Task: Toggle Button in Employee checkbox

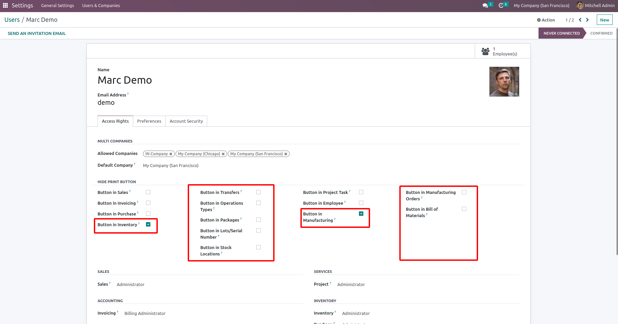Action: pos(361,203)
